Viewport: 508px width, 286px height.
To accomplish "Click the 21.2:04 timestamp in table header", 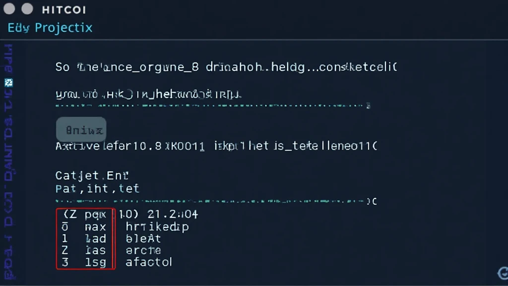I will point(172,214).
